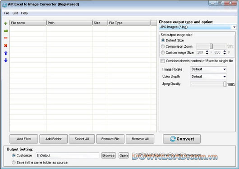Viewport: 239px width, 169px height.
Task: Click the green plus add files icon
Action: coord(6,23)
